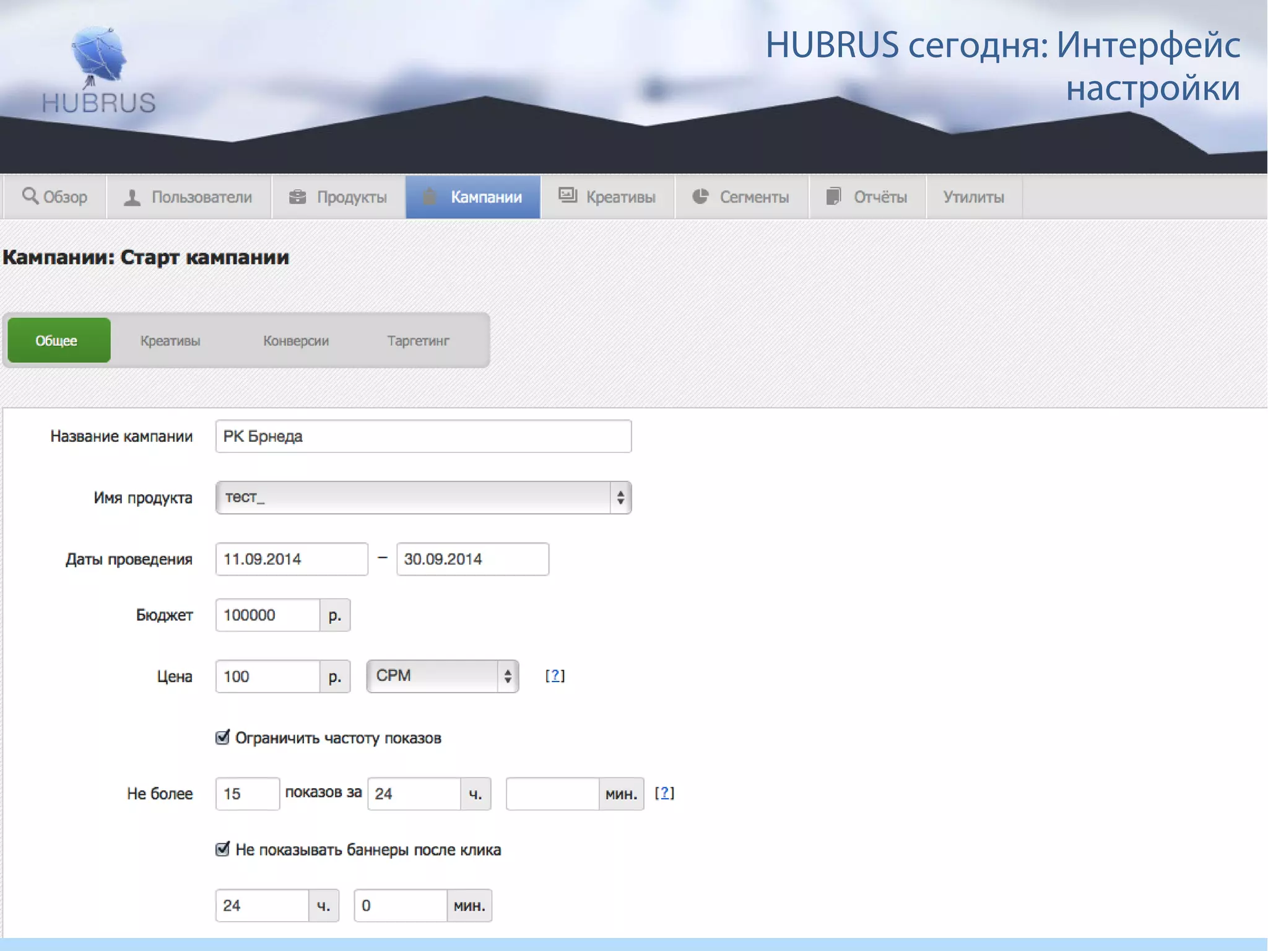The image size is (1268, 951).
Task: Toggle Ограничить частоту показов checkbox
Action: tap(222, 737)
